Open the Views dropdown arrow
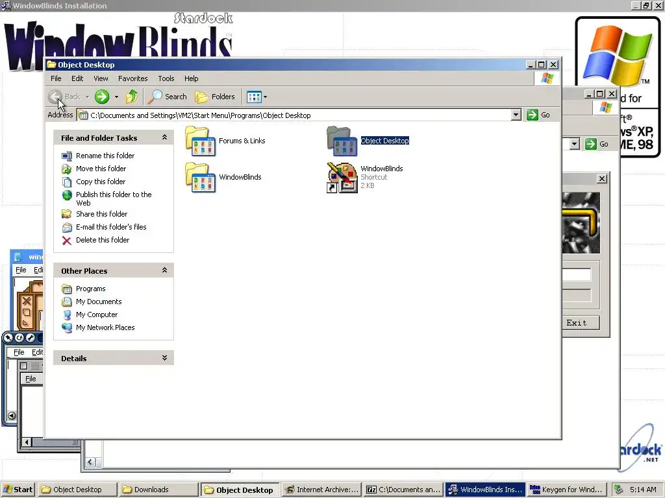665x498 pixels. tap(266, 97)
